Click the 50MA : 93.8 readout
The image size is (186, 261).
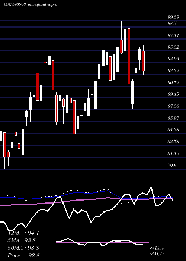pyautogui.click(x=23, y=248)
